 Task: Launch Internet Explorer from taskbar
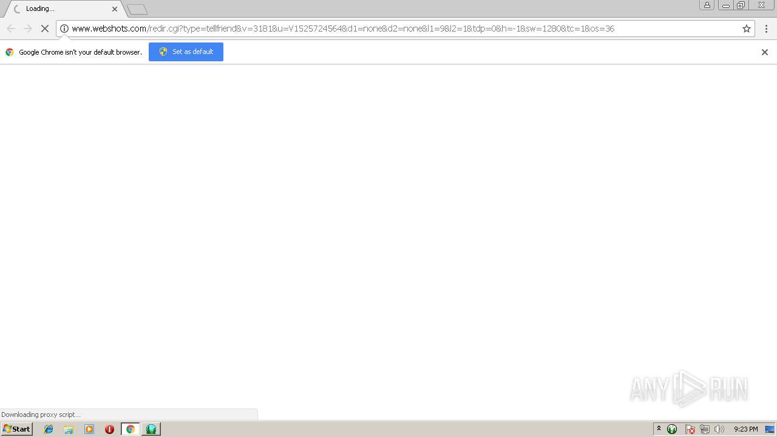tap(49, 429)
